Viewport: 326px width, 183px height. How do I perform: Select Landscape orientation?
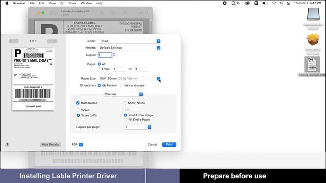[x=122, y=85]
